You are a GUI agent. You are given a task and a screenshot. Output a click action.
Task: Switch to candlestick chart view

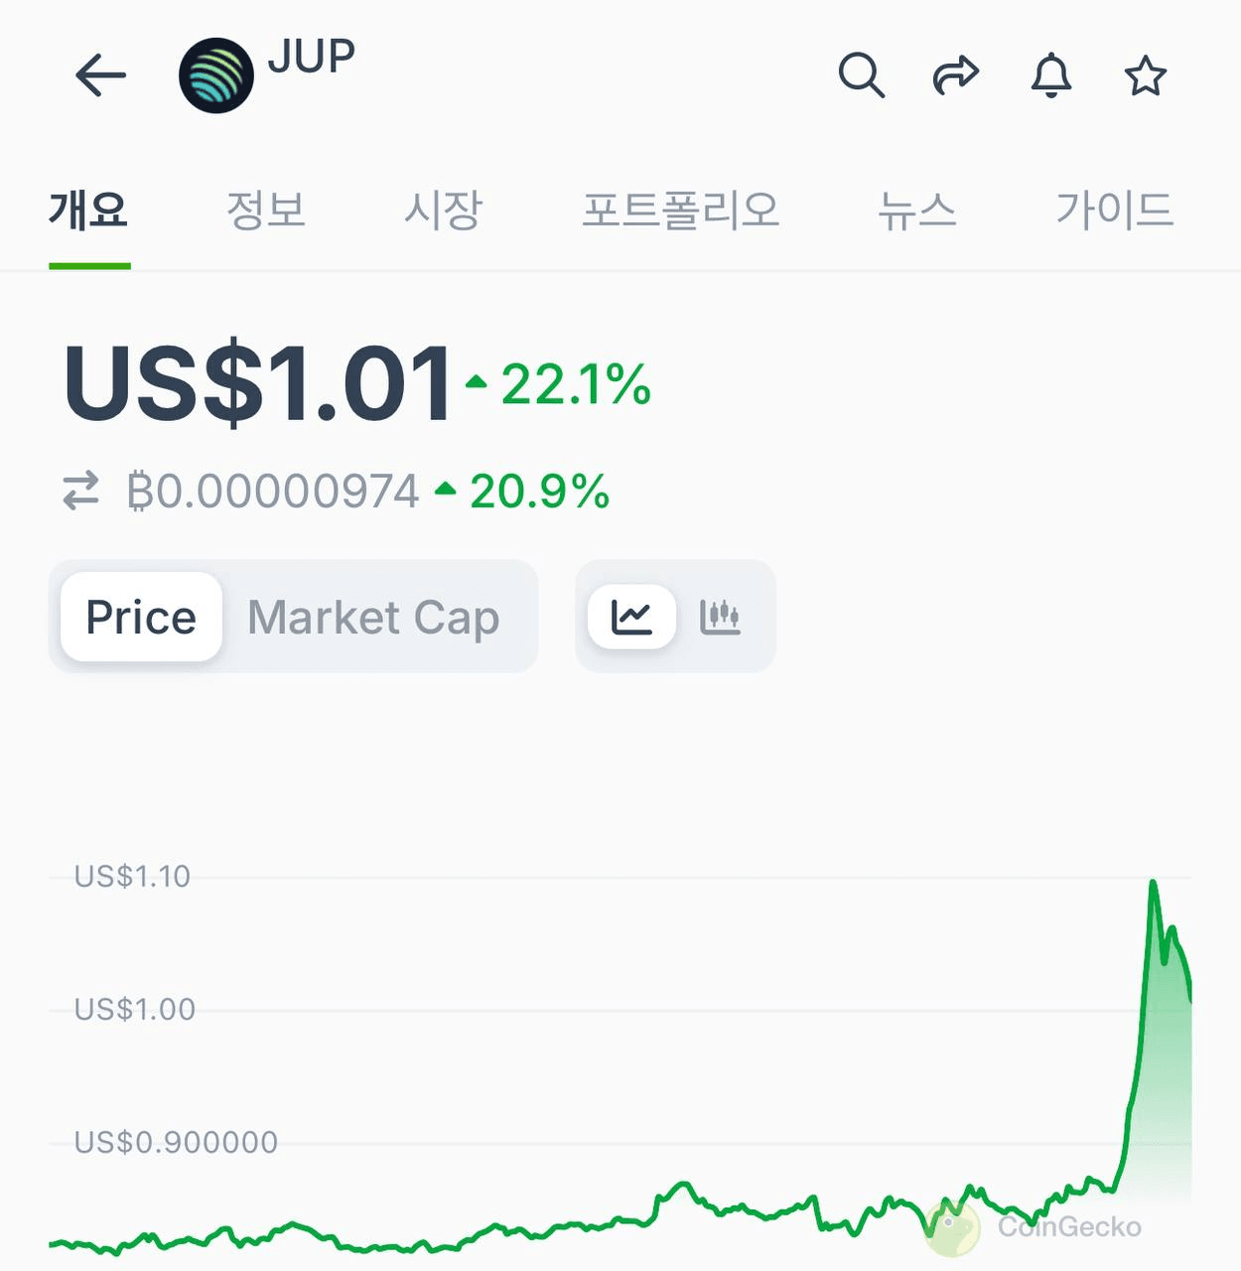click(720, 617)
